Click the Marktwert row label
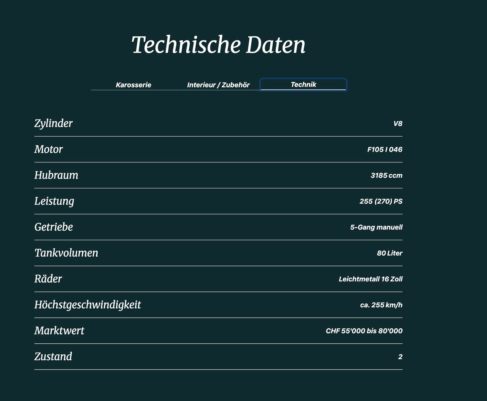This screenshot has width=487, height=401. tap(59, 330)
